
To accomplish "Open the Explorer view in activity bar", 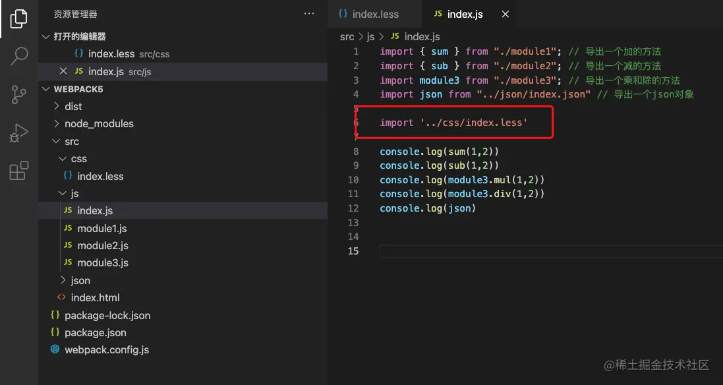I will (x=19, y=19).
